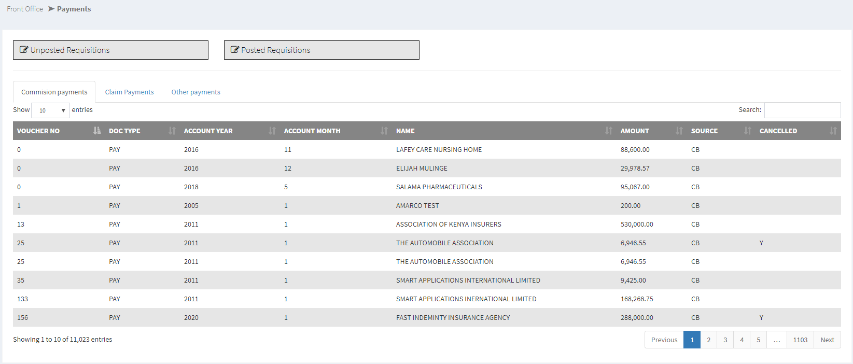The height and width of the screenshot is (364, 853).
Task: Click into the Search input field
Action: click(802, 110)
